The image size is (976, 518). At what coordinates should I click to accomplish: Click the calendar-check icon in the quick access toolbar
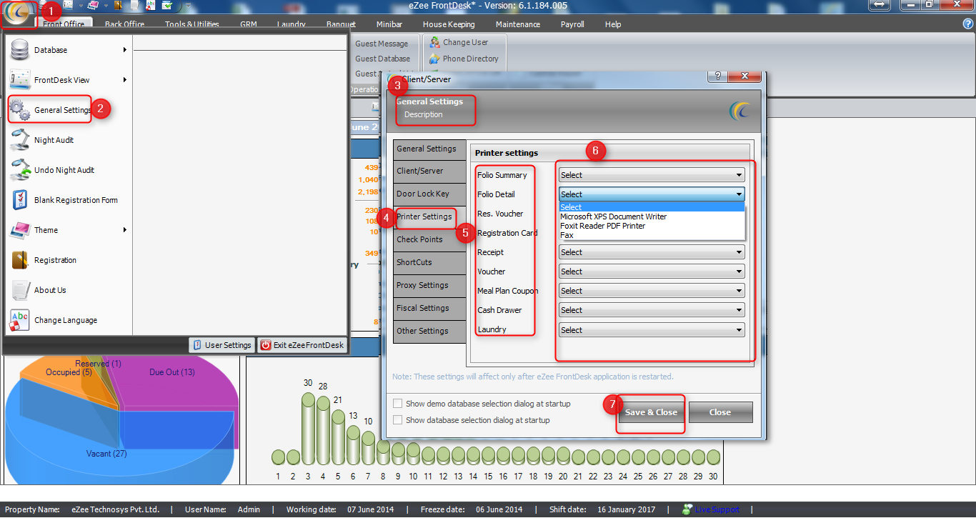tap(166, 5)
